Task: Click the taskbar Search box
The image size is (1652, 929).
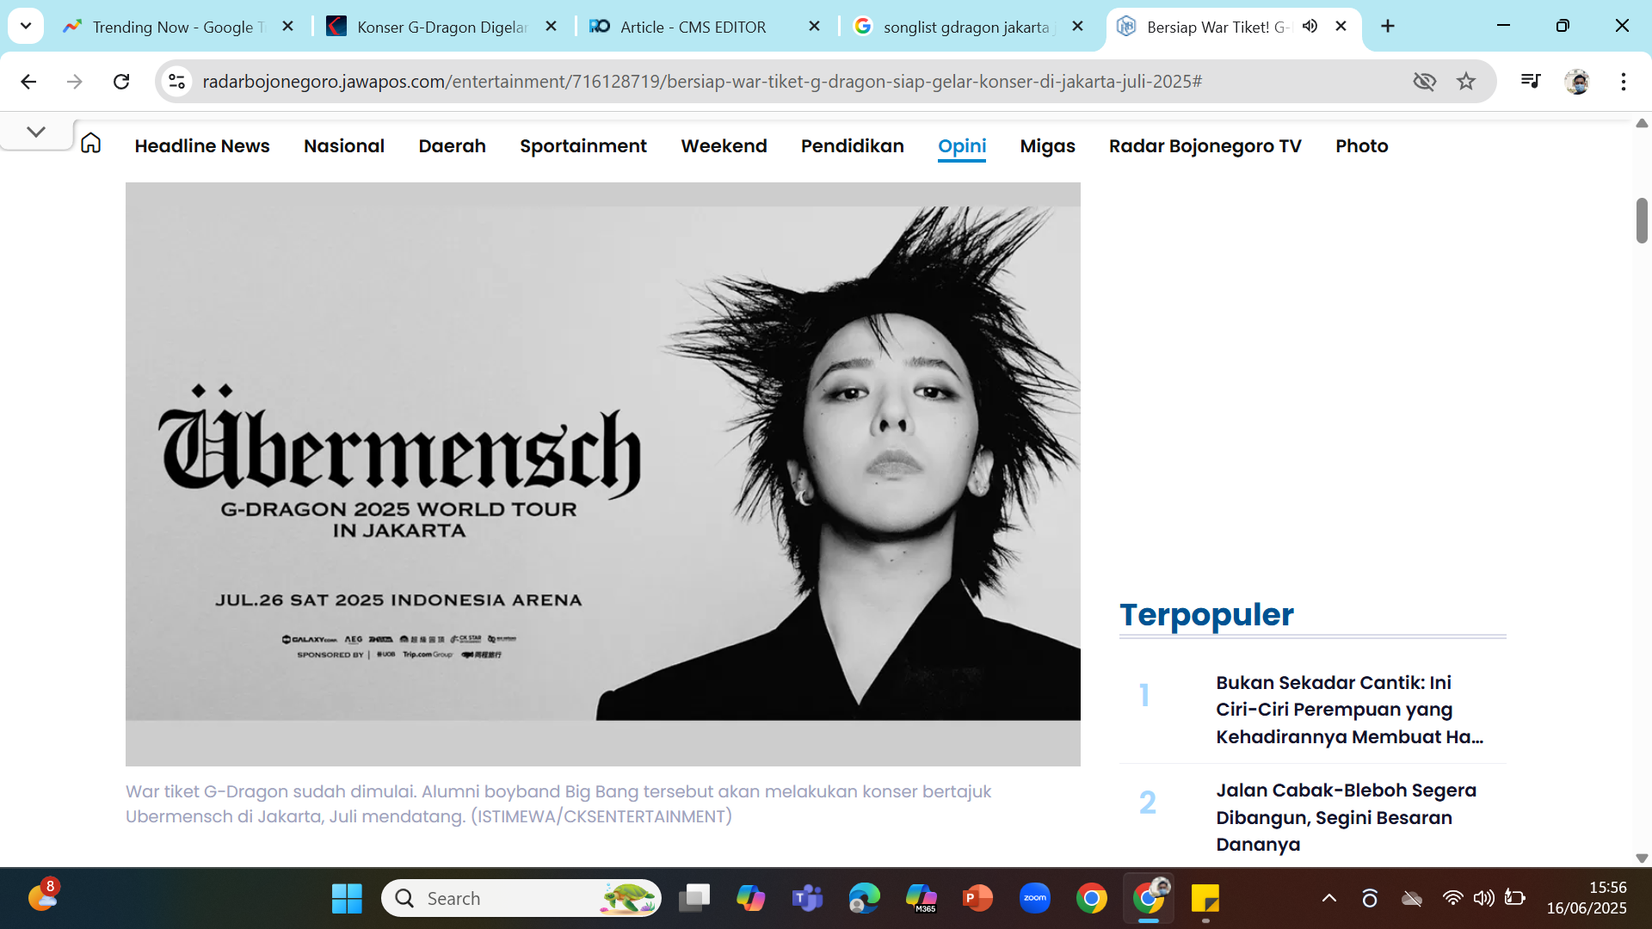Action: 521,898
